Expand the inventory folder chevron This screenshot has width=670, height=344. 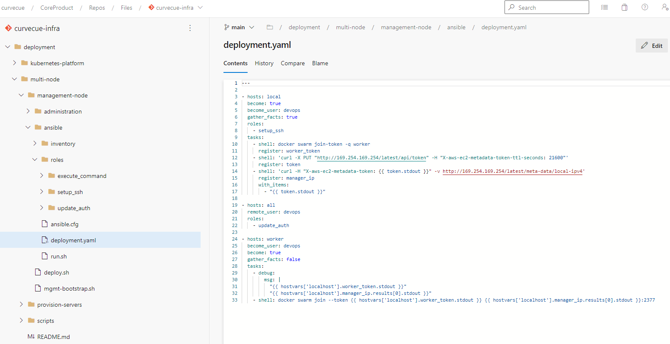point(35,143)
